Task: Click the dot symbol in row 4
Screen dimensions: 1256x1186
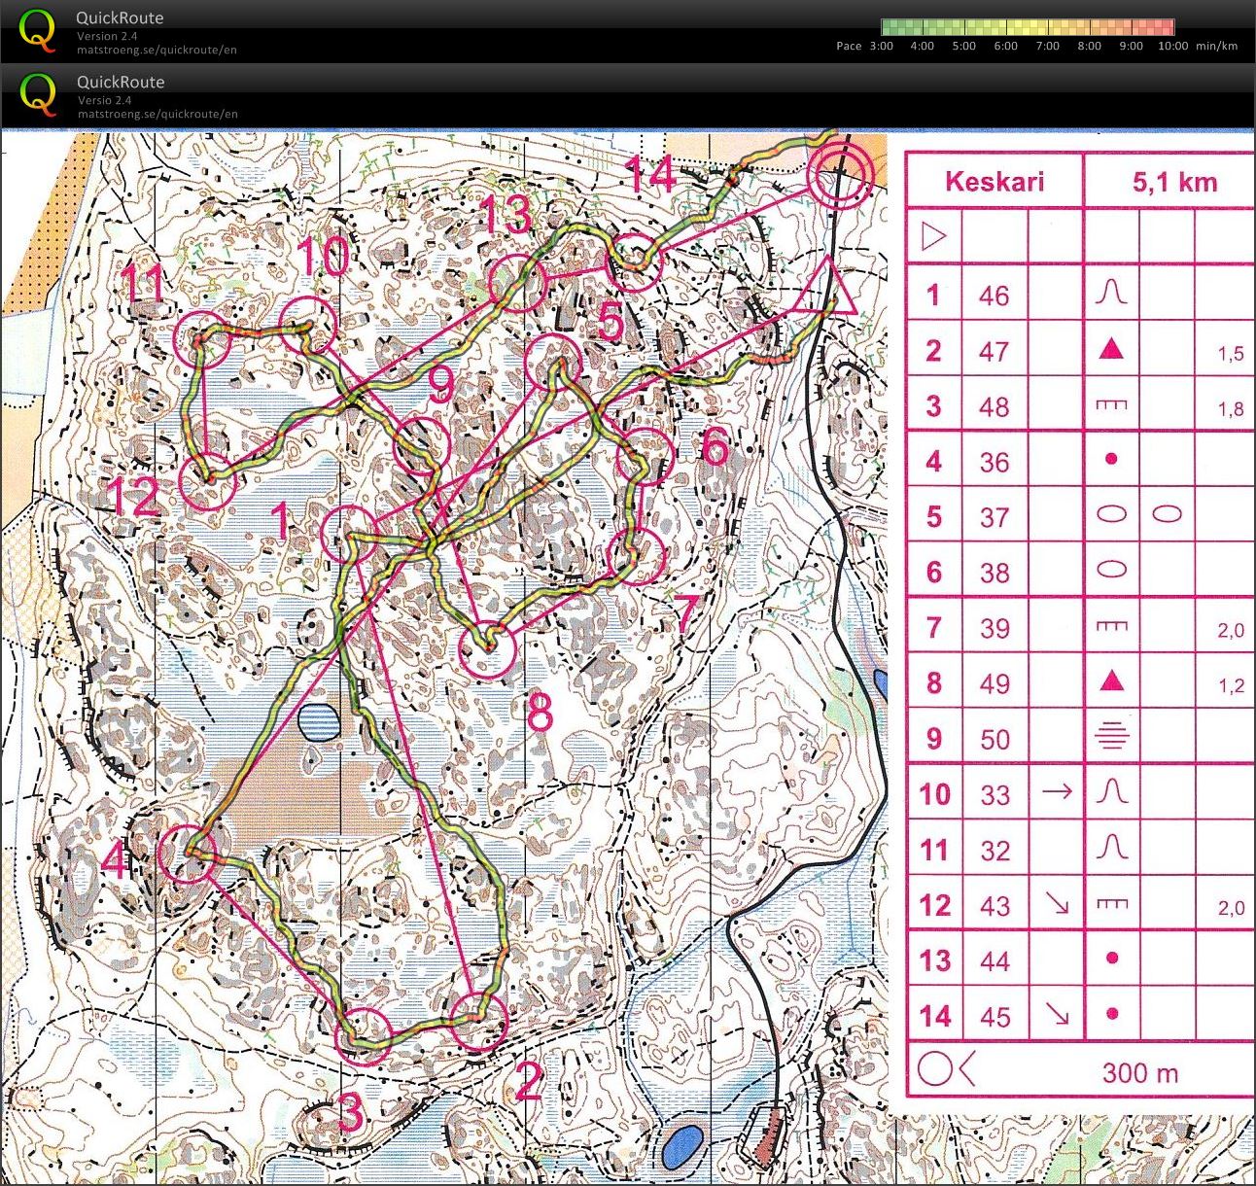Action: [x=1111, y=459]
